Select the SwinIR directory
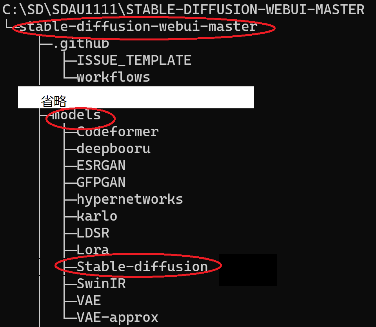Viewport: 376px width, 327px height. [101, 283]
